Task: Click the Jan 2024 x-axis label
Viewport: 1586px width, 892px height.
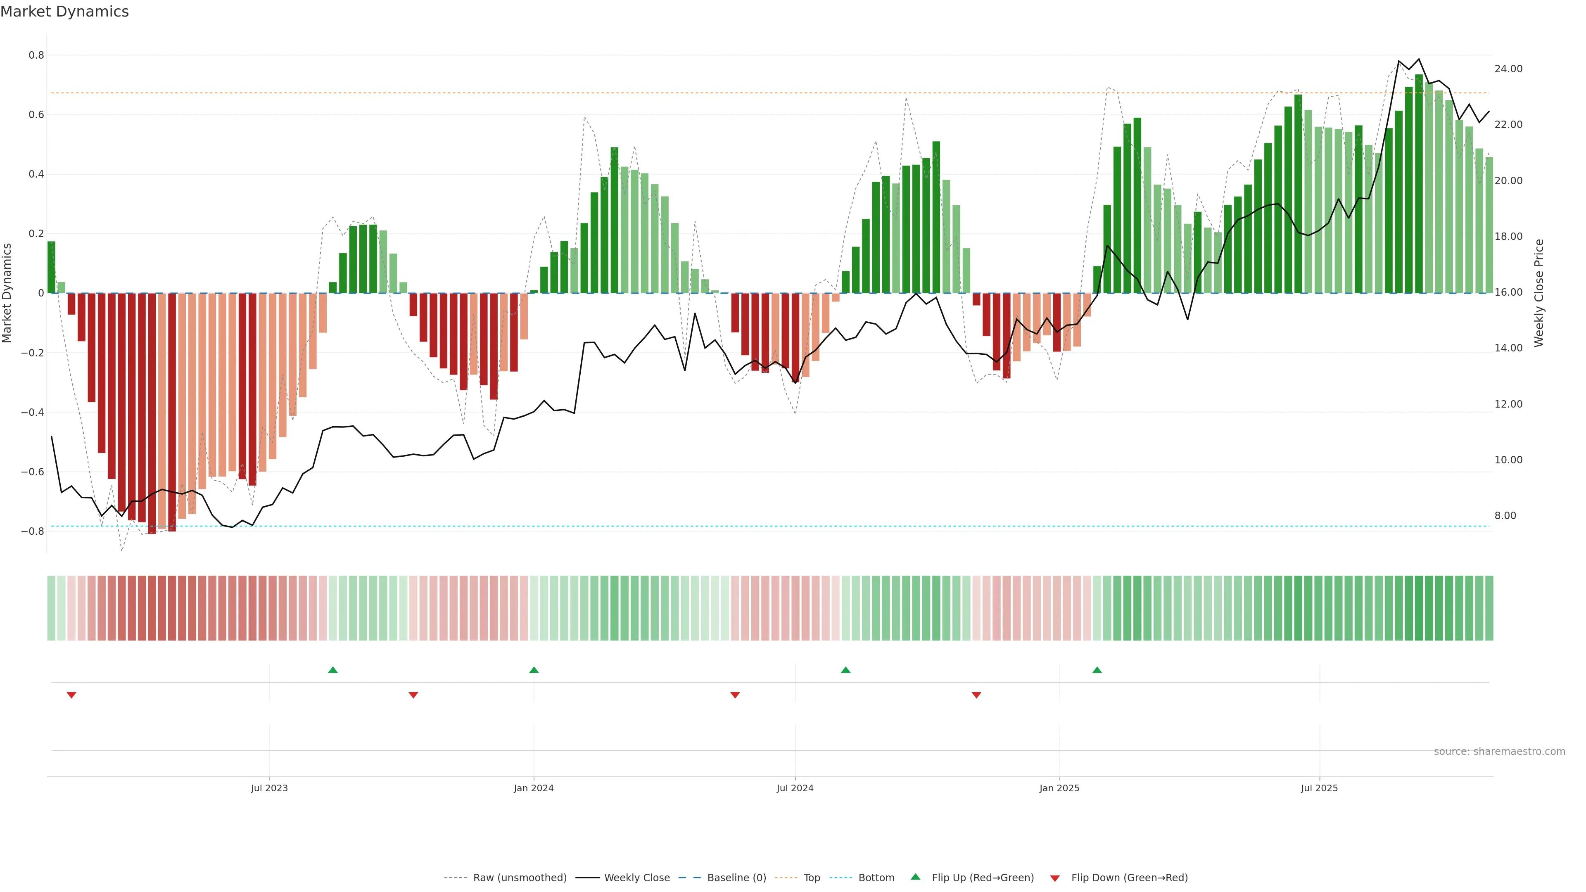Action: pos(534,788)
